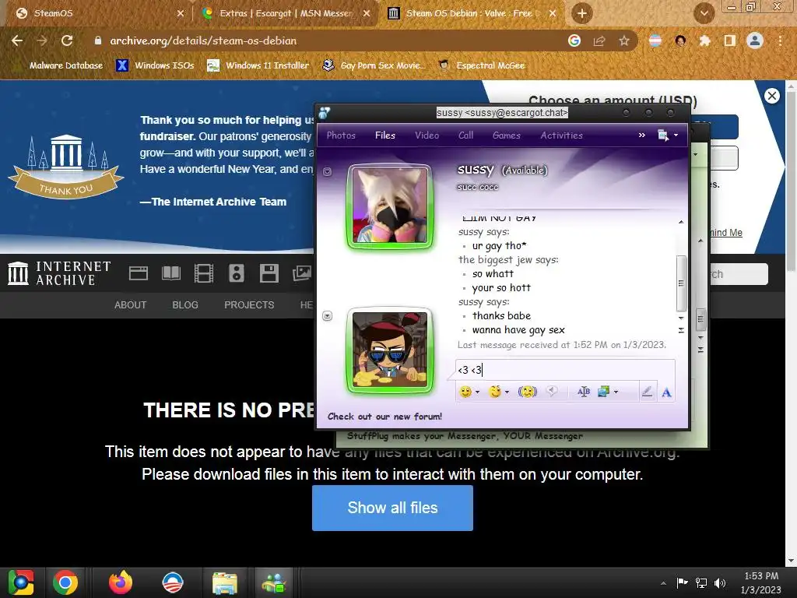Click the Google icon in the address bar
This screenshot has width=797, height=598.
(574, 40)
